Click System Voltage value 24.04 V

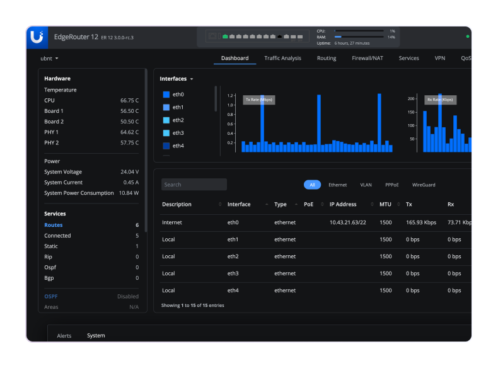coord(130,172)
